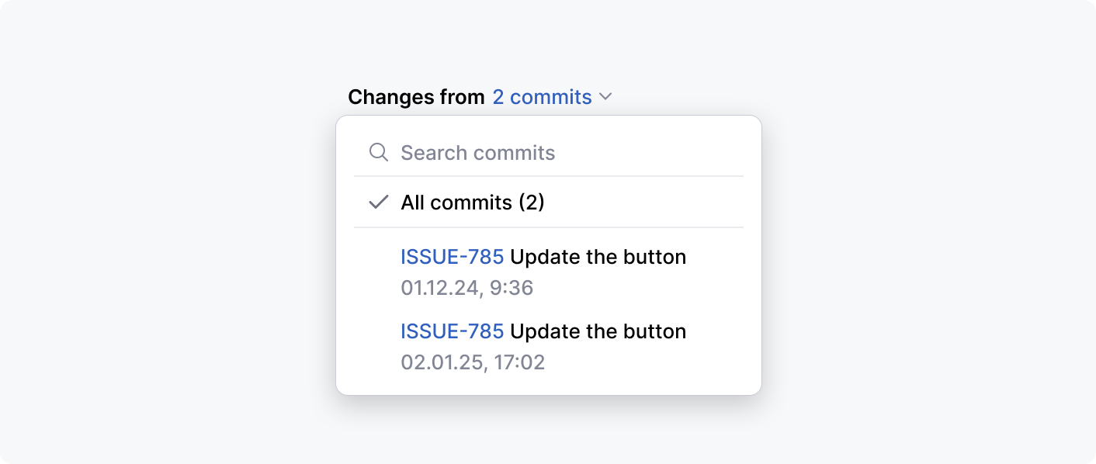The width and height of the screenshot is (1096, 464).
Task: Click the magnifier search icon
Action: 378,152
